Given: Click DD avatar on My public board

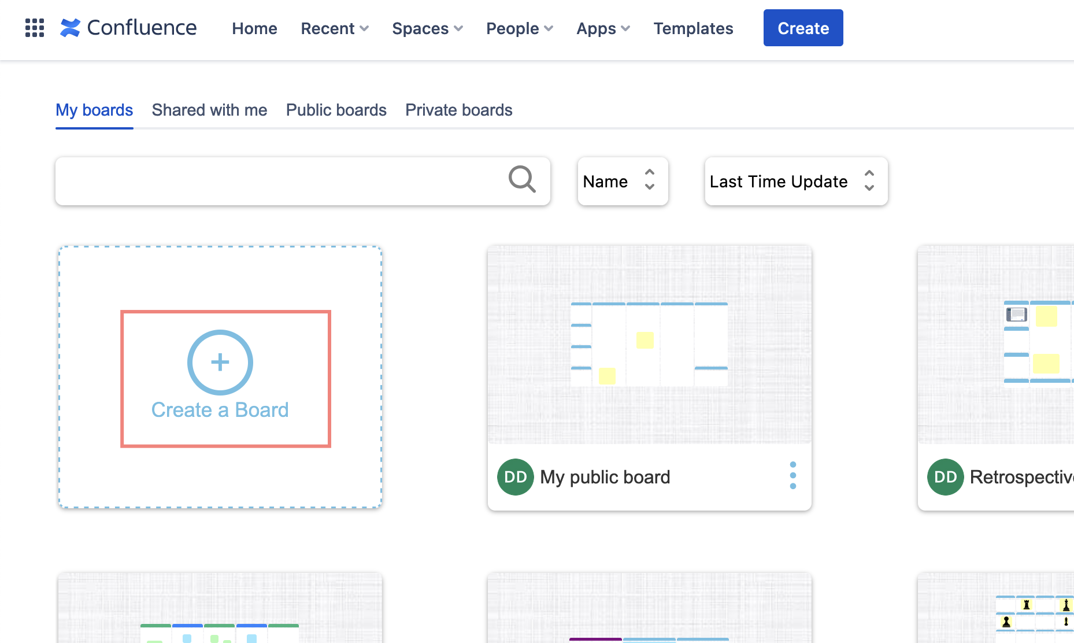Looking at the screenshot, I should [x=515, y=477].
